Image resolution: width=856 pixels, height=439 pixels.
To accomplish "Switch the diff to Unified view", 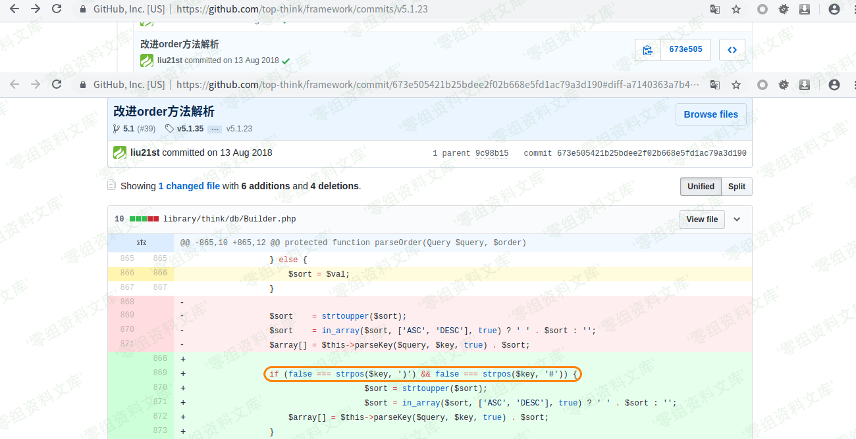I will tap(701, 187).
